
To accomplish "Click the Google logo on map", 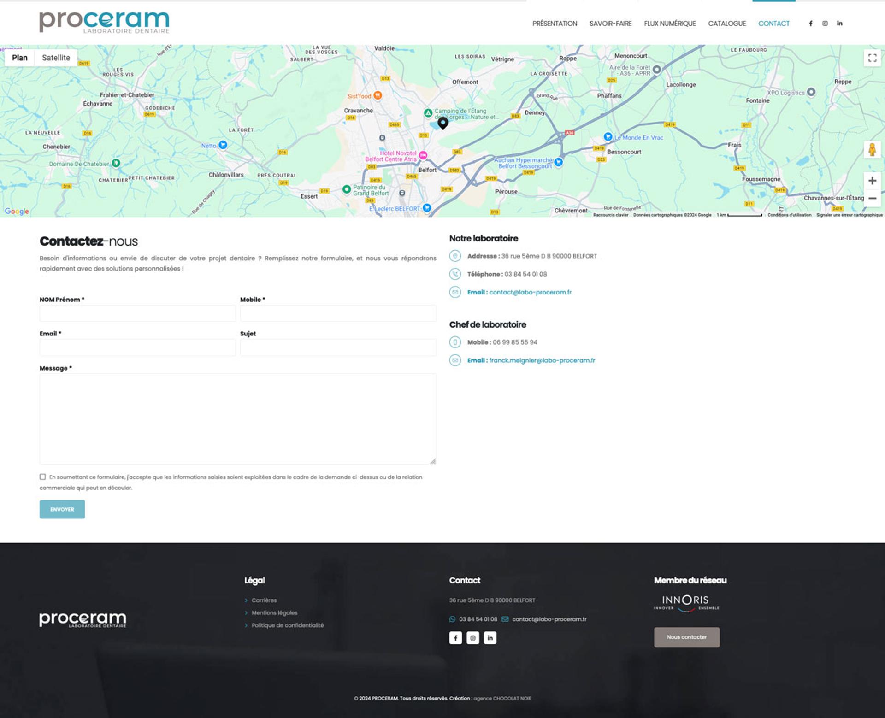I will point(17,211).
